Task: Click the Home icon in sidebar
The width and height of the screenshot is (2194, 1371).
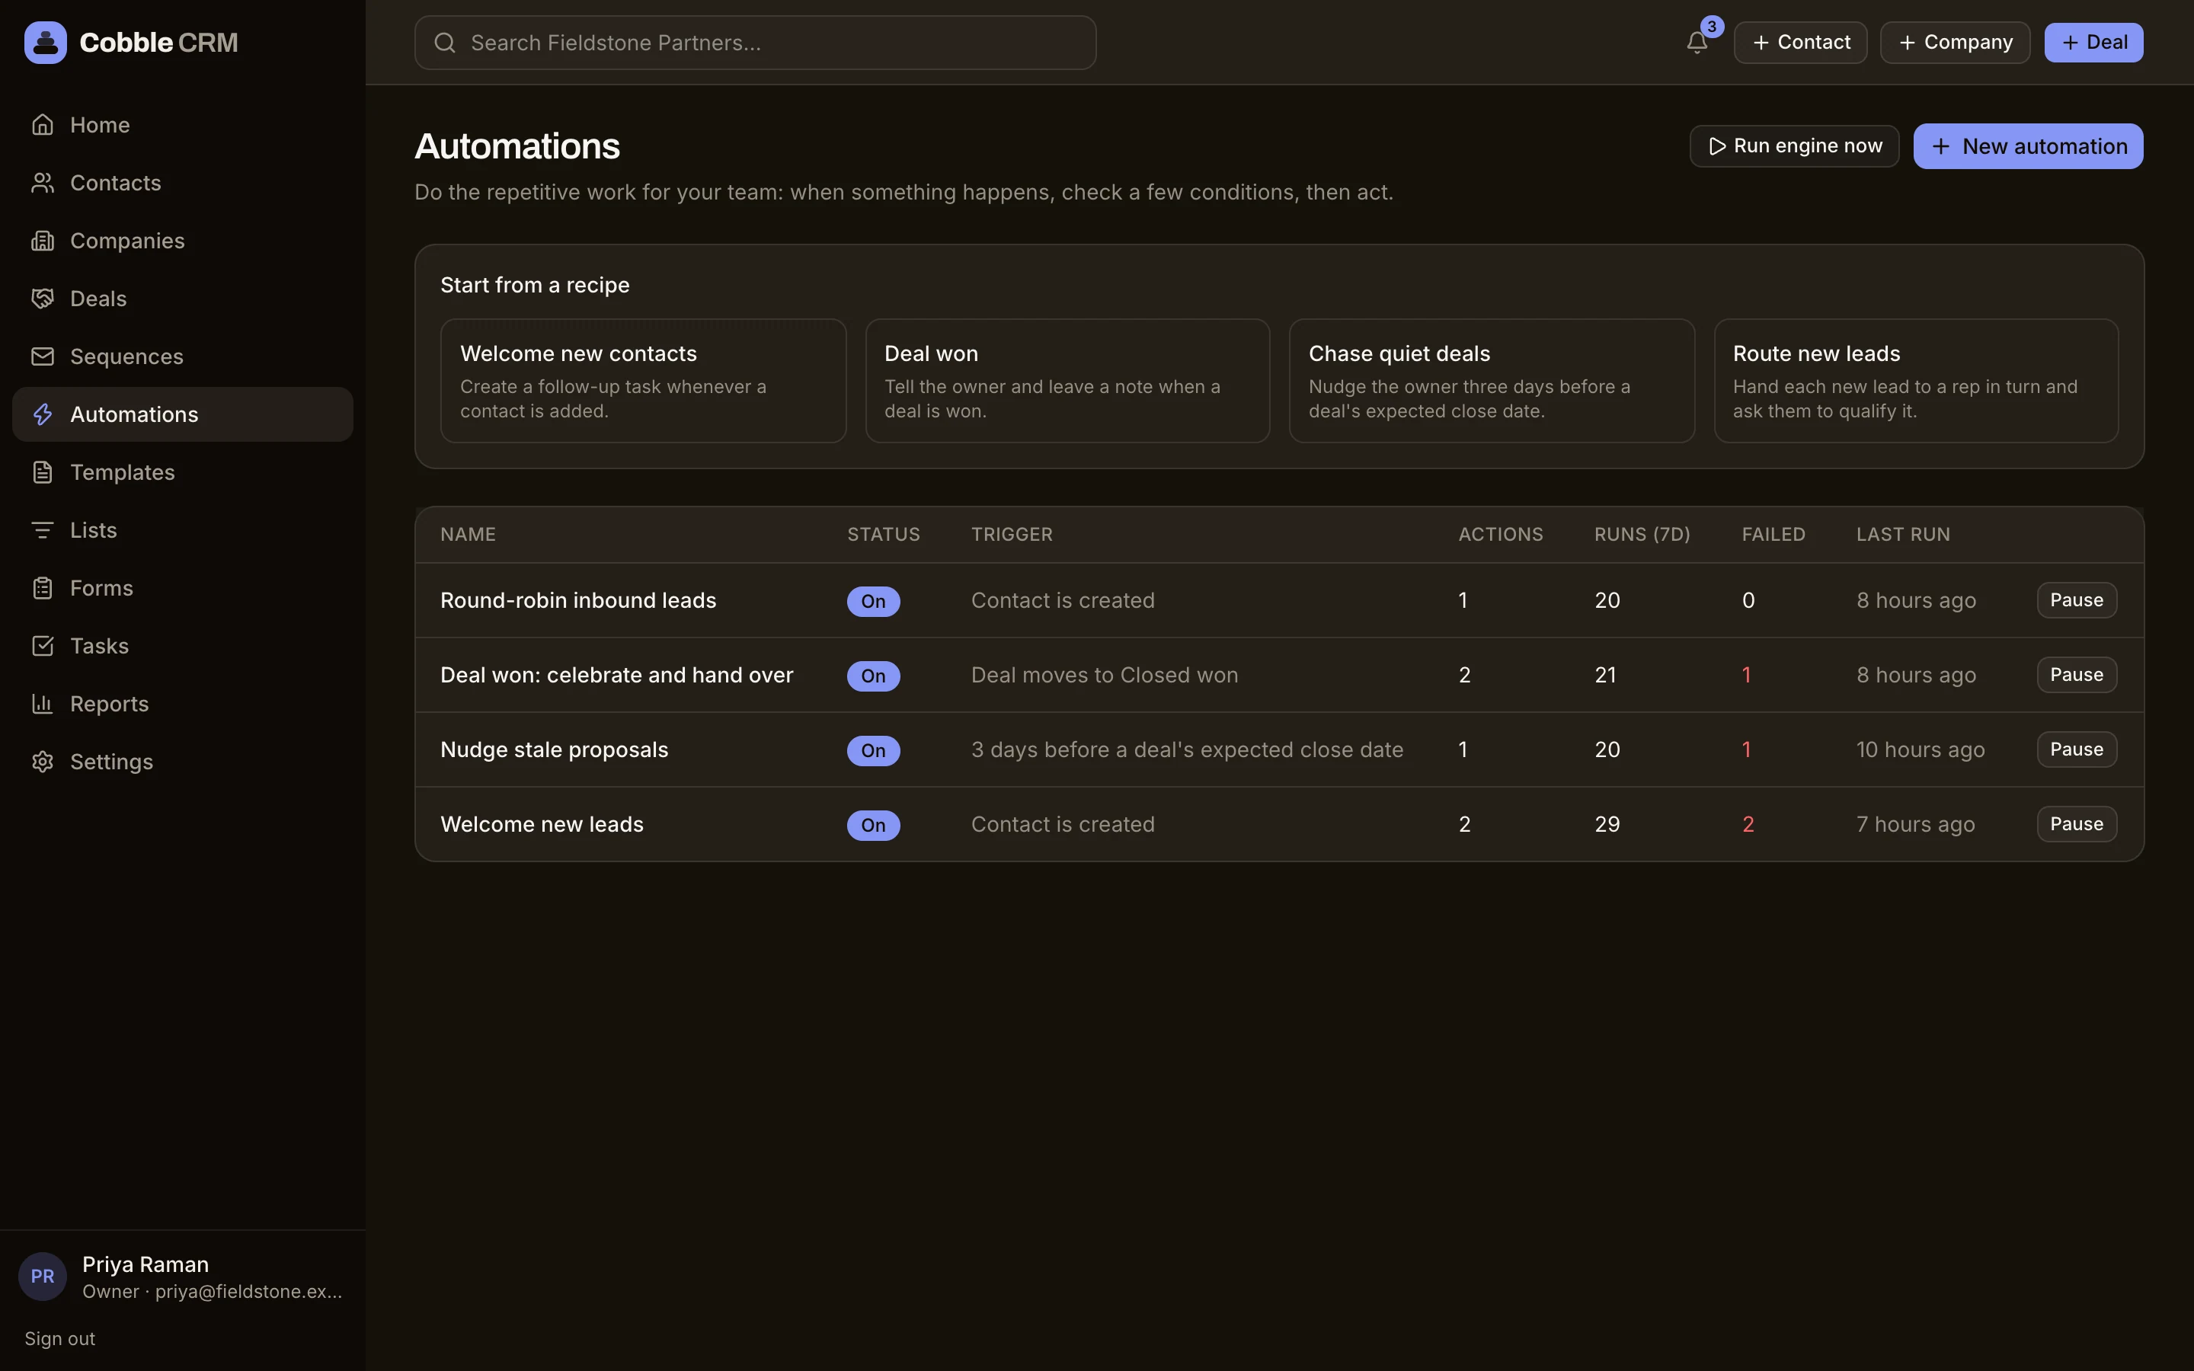Action: pyautogui.click(x=43, y=125)
